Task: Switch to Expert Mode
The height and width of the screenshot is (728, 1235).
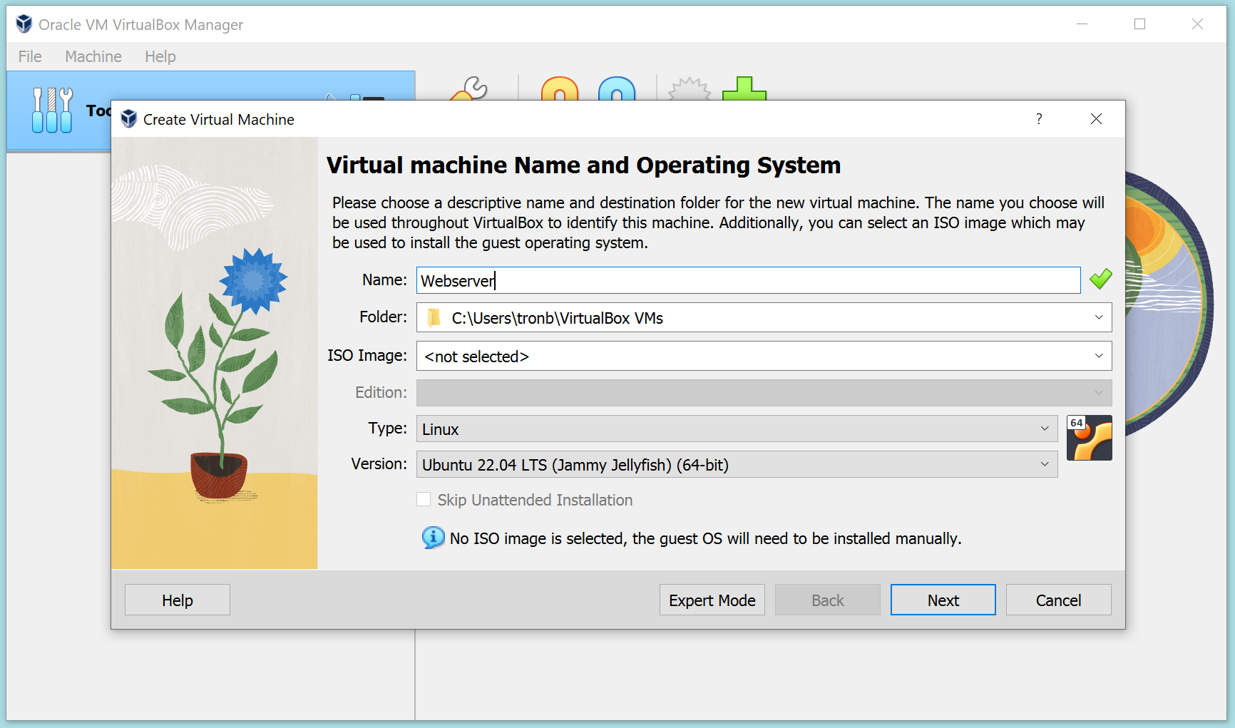Action: coord(712,600)
